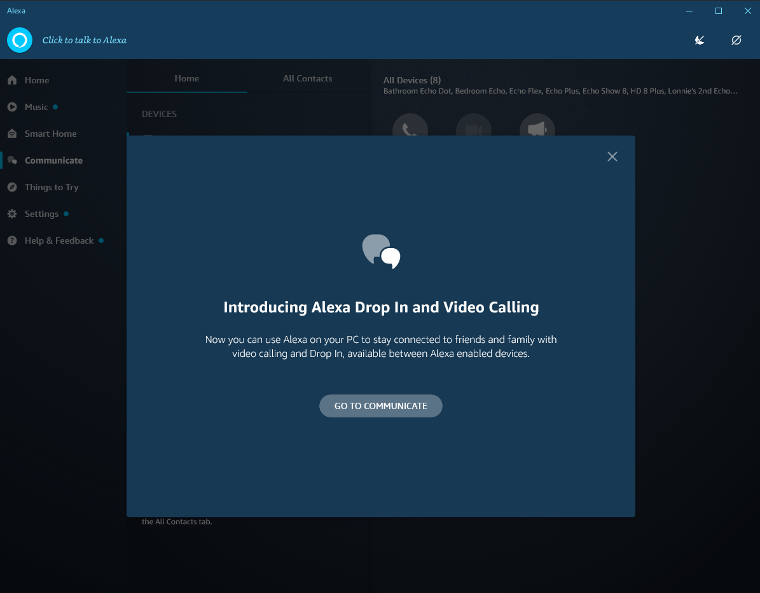Toggle the Do Not Disturb moon icon

coord(700,40)
